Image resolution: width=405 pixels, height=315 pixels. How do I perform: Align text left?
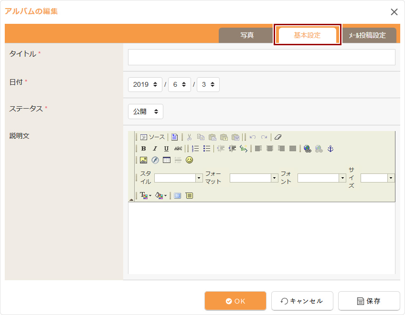click(x=258, y=149)
